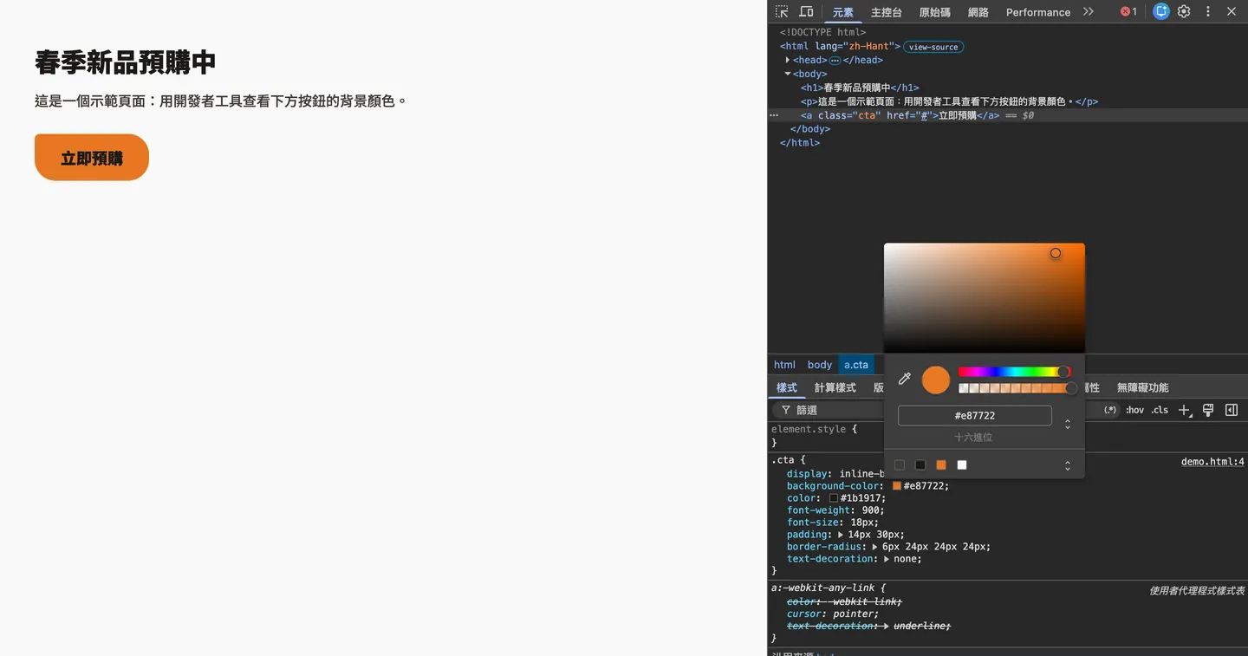The height and width of the screenshot is (656, 1248).
Task: Click the view-source badge link
Action: click(x=933, y=47)
